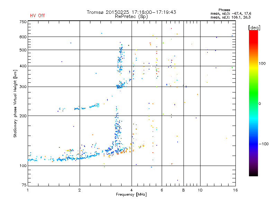Click y-axis tick label '300'
The image size is (277, 207).
point(23,87)
